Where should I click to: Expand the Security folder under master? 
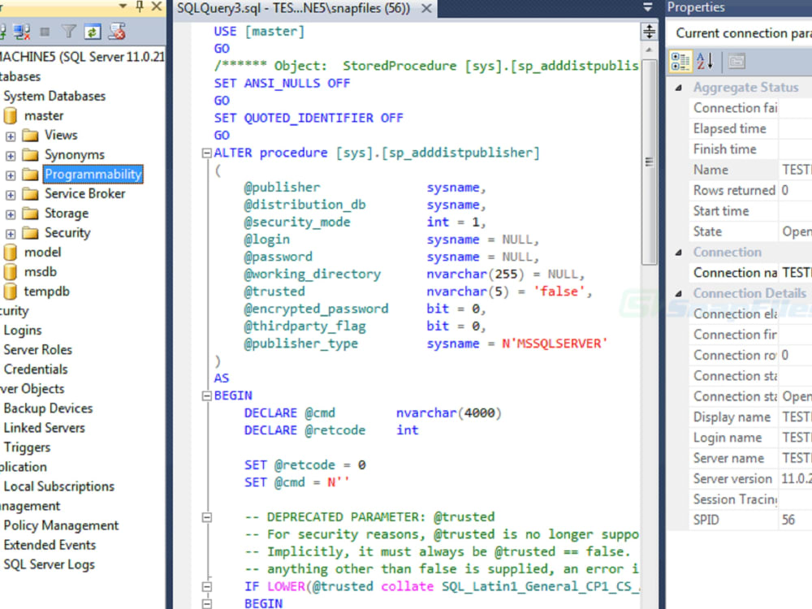click(x=11, y=234)
